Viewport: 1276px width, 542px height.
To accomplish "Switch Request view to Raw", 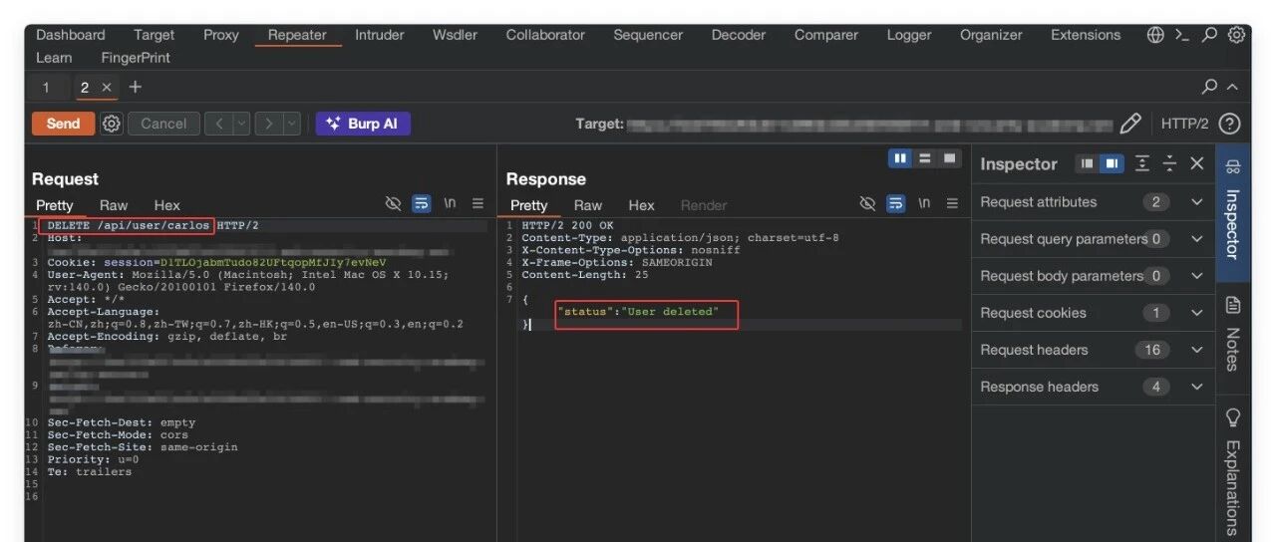I will (x=114, y=205).
